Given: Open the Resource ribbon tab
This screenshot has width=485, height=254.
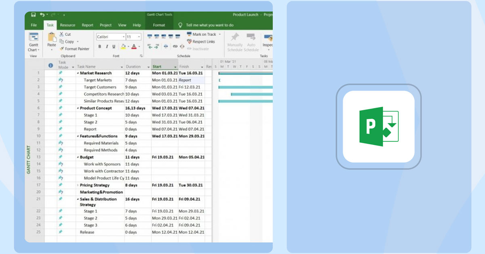Looking at the screenshot, I should 67,25.
